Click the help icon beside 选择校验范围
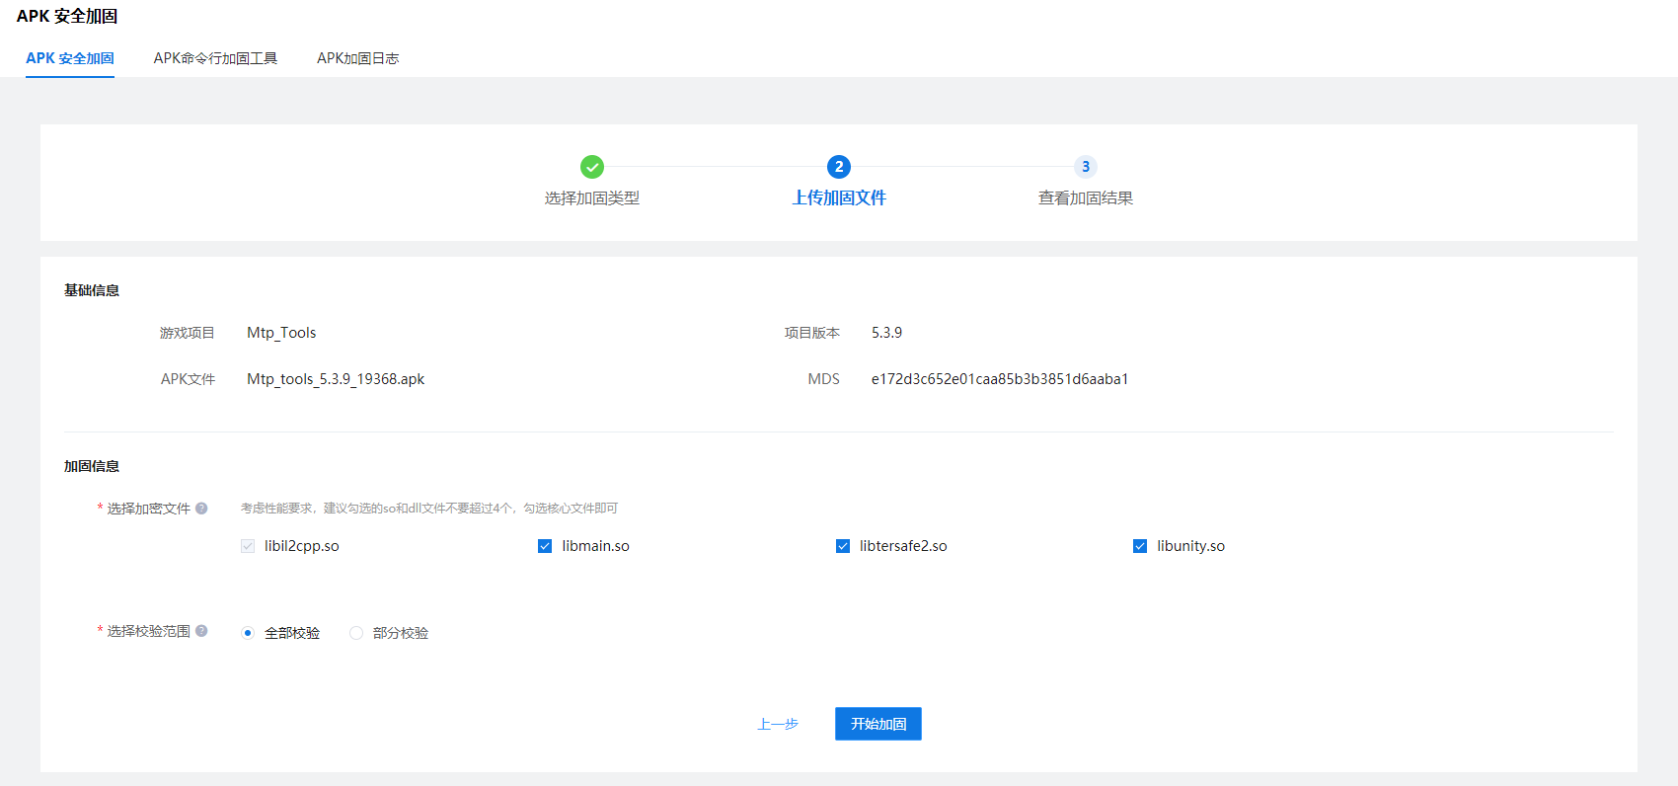Image resolution: width=1678 pixels, height=786 pixels. tap(201, 631)
